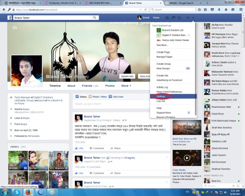Click Home in the Facebook header
Screen dimensions: 245x196
[156, 17]
